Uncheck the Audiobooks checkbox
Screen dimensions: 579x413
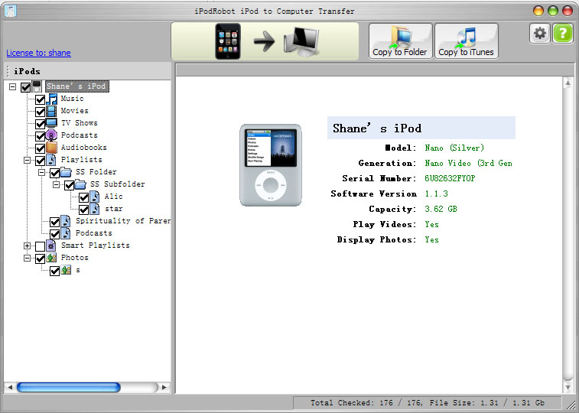41,148
